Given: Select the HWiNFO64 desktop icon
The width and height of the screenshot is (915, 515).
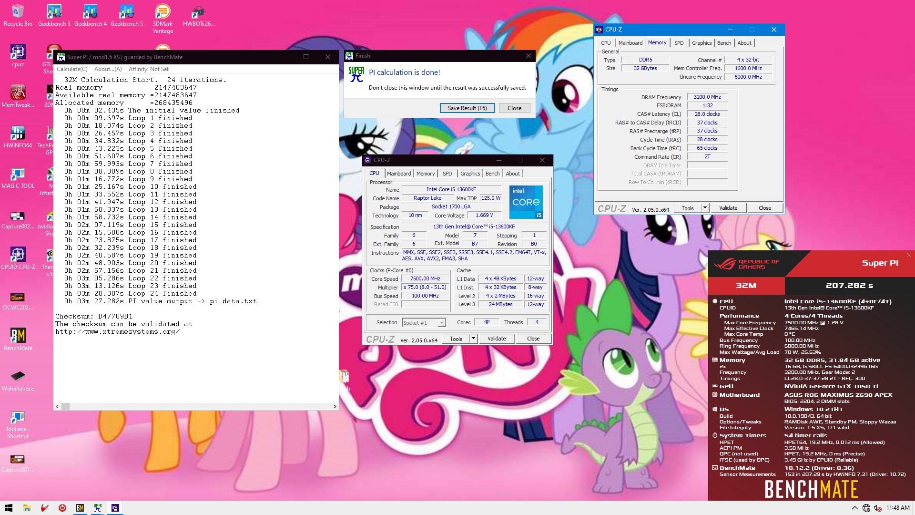Looking at the screenshot, I should (x=18, y=137).
